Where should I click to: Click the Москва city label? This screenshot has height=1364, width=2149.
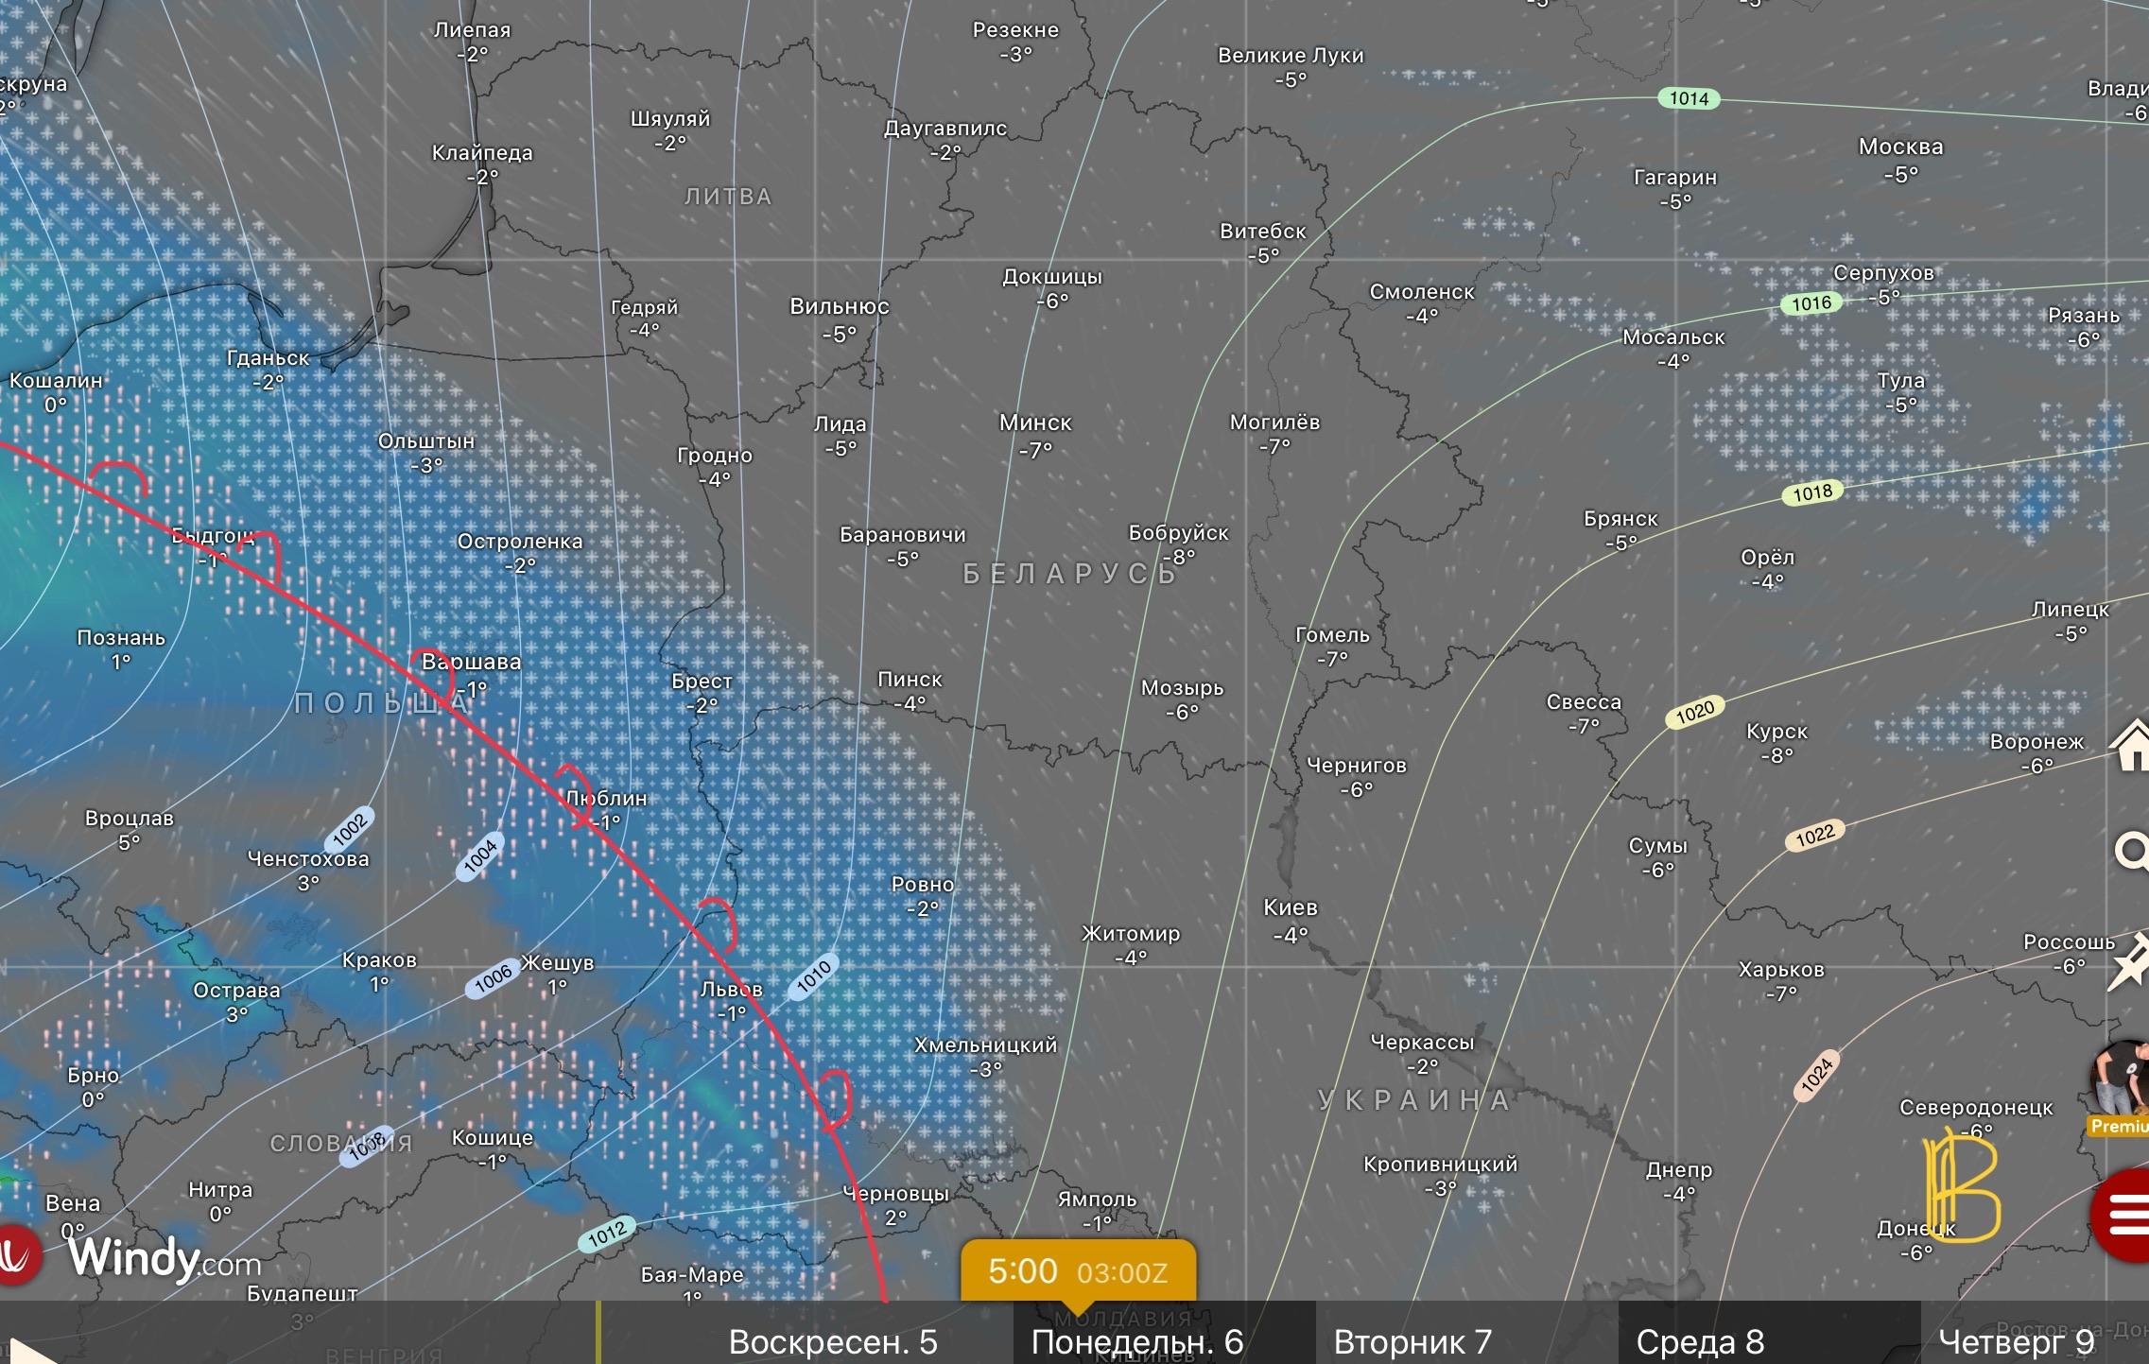click(1900, 147)
